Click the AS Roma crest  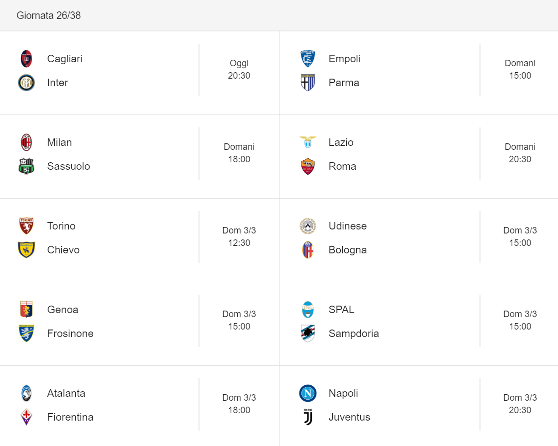308,166
